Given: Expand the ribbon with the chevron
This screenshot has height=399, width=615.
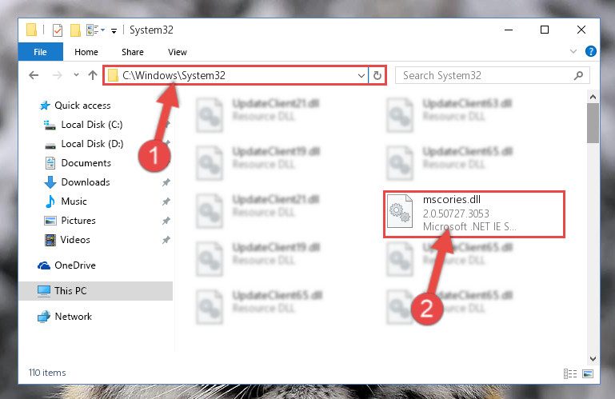Looking at the screenshot, I should click(573, 51).
